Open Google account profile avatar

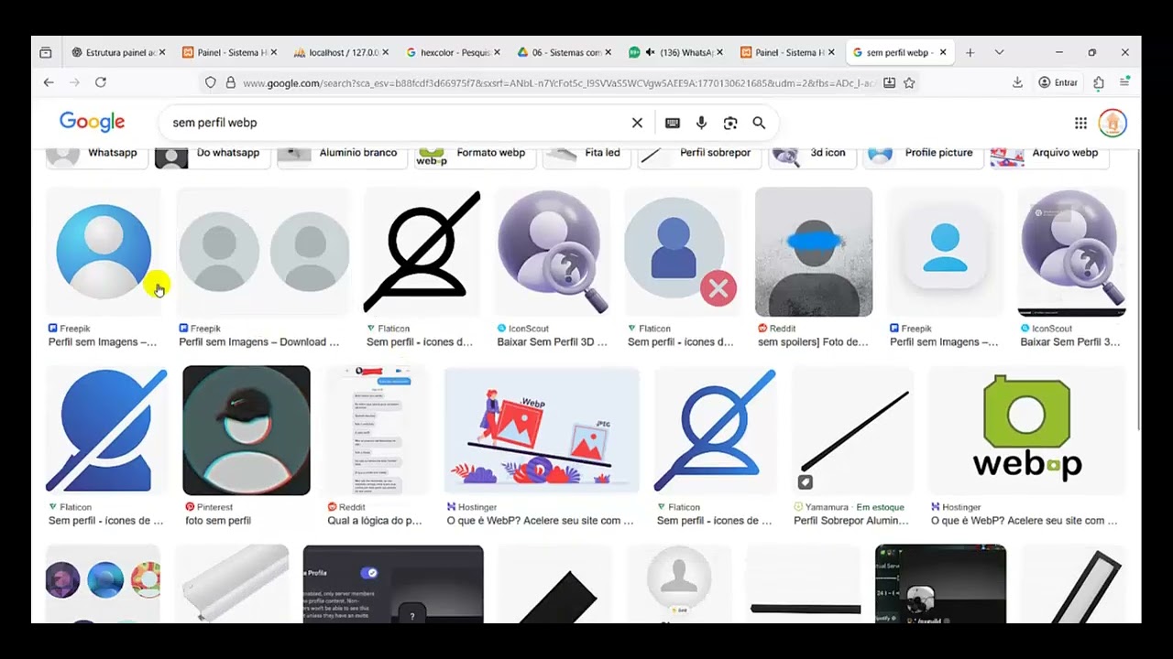pos(1113,123)
